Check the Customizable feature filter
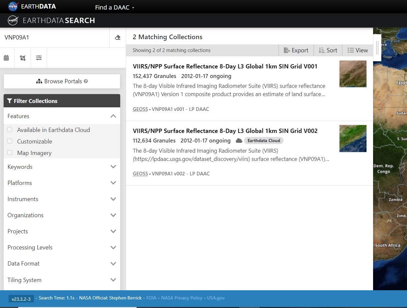This screenshot has height=308, width=407. (10, 141)
